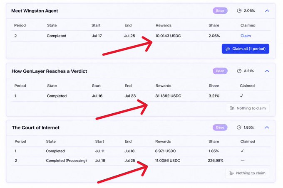
Task: Click the Jul 23 end date
Action: (x=130, y=96)
